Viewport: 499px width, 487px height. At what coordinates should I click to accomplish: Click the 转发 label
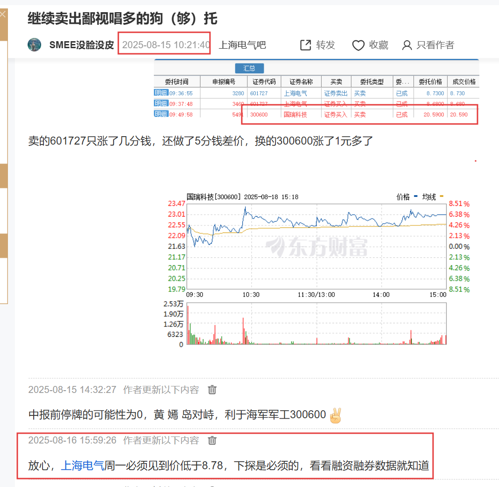point(325,45)
